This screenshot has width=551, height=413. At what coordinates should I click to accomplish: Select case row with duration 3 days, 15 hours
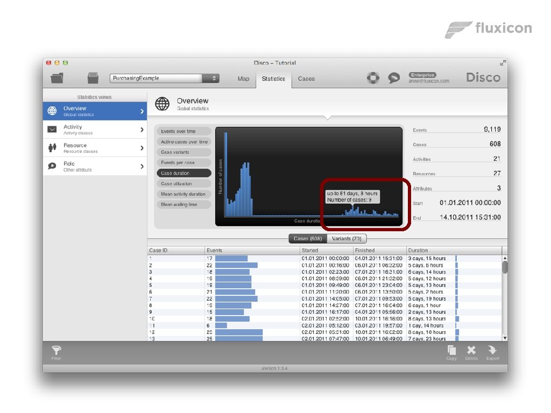[x=325, y=259]
